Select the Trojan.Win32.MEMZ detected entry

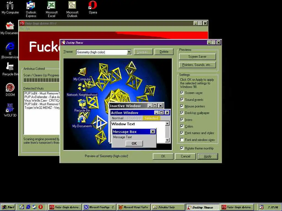[x=42, y=108]
